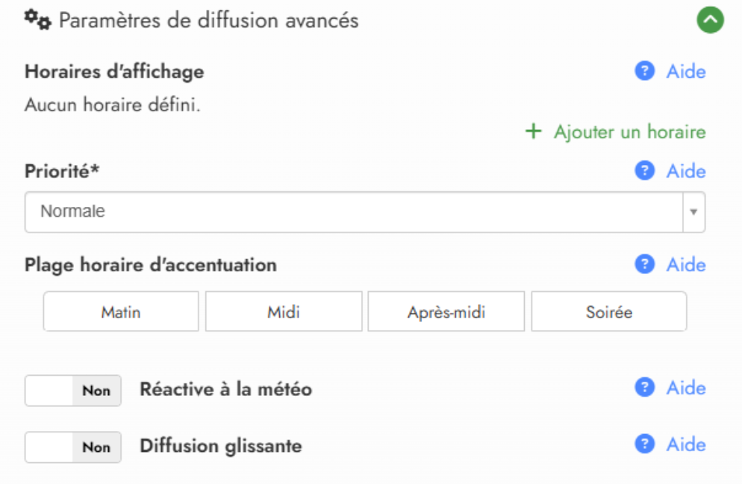Image resolution: width=742 pixels, height=484 pixels.
Task: Collapse the advanced diffusion settings with green chevron
Action: [x=711, y=21]
